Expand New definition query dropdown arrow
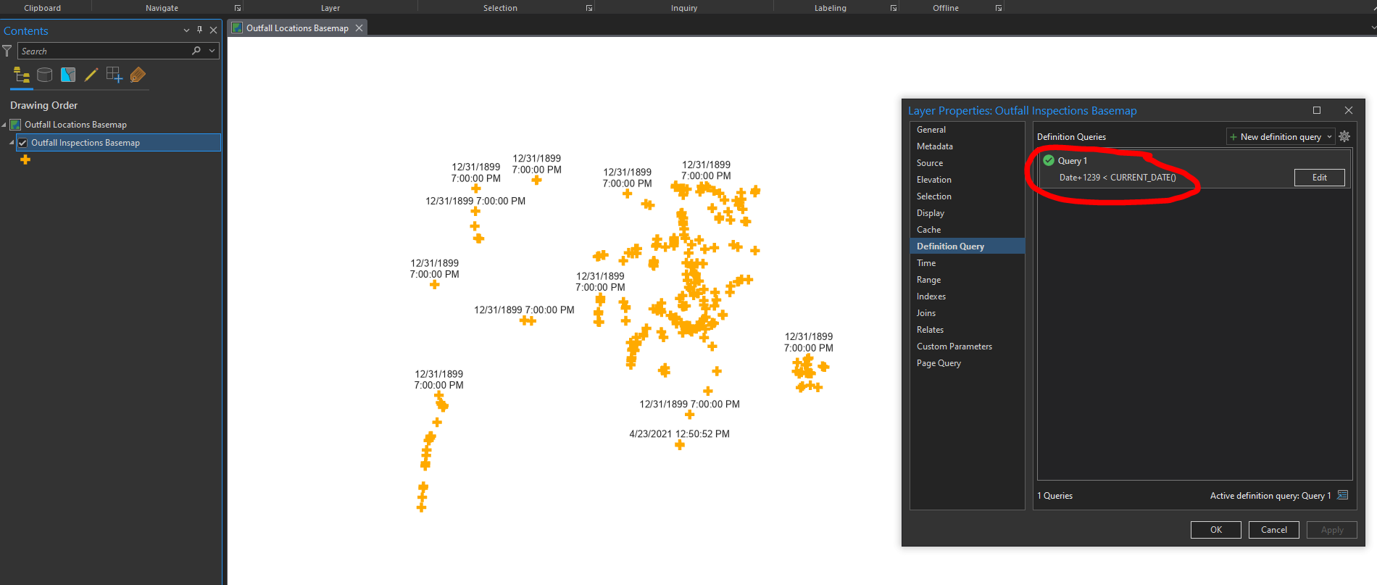The width and height of the screenshot is (1377, 585). pyautogui.click(x=1329, y=136)
